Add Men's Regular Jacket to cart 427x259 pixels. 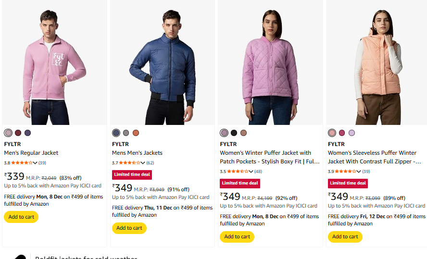(x=21, y=217)
